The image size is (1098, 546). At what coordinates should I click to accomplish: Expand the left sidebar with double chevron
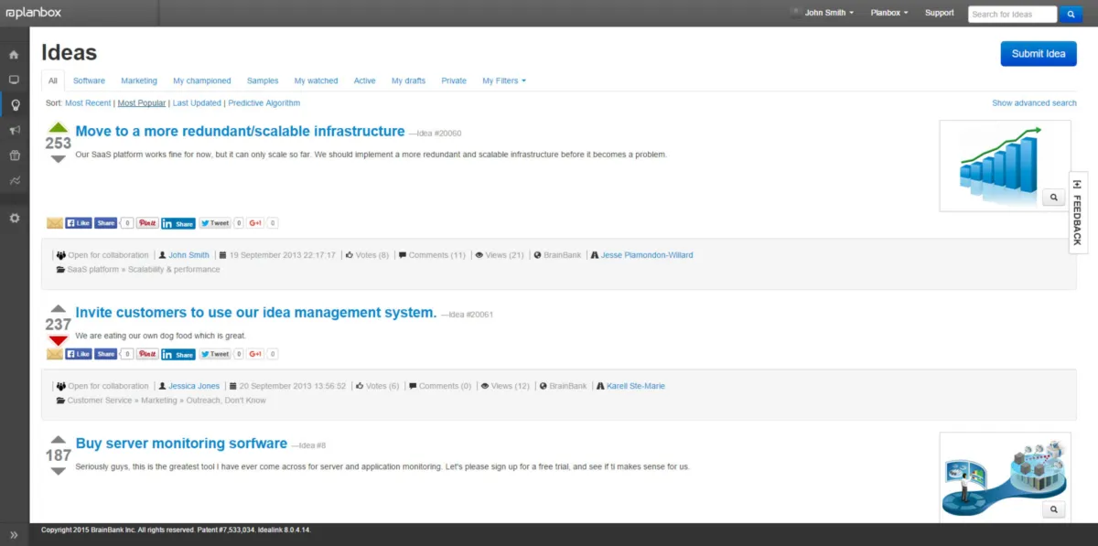pos(14,535)
